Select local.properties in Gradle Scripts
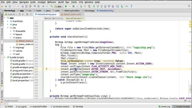Image resolution: width=192 pixels, height=108 pixels. click(21, 80)
